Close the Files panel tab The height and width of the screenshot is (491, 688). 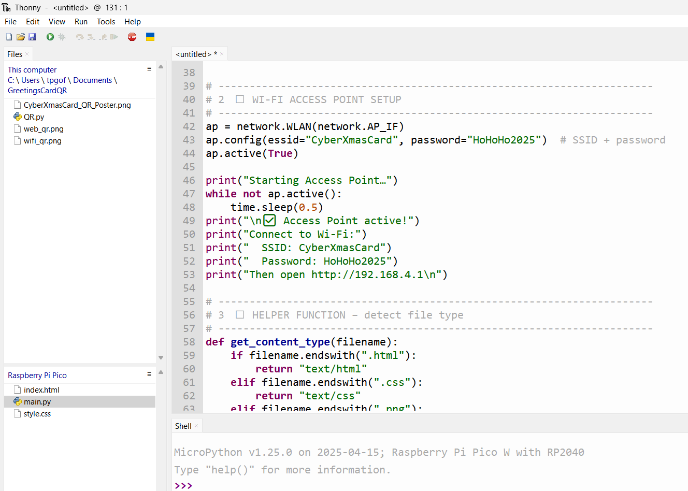(x=27, y=54)
